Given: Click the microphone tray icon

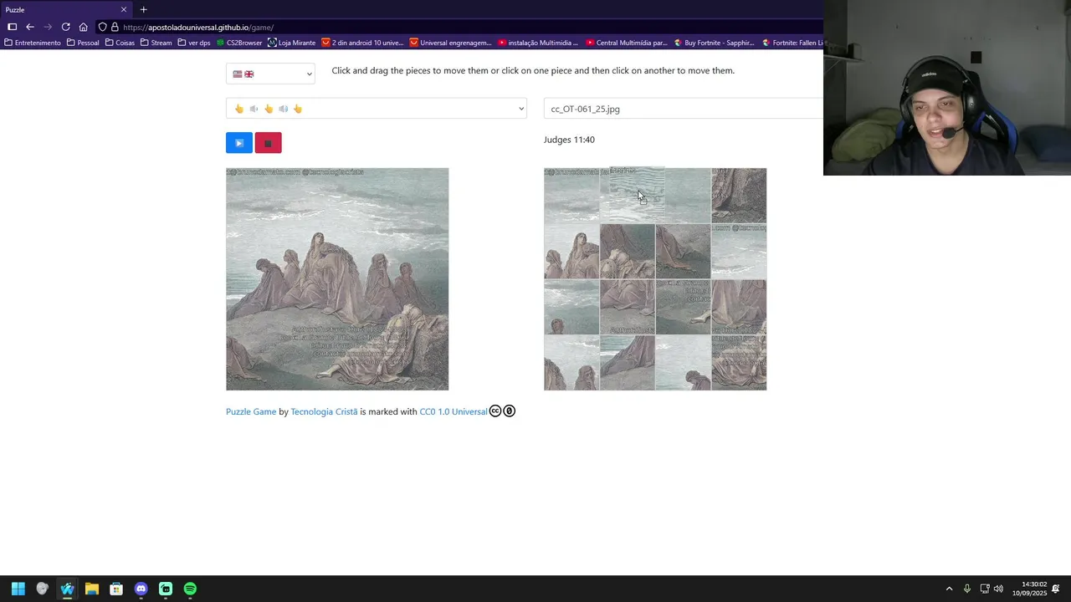Looking at the screenshot, I should click(x=967, y=589).
